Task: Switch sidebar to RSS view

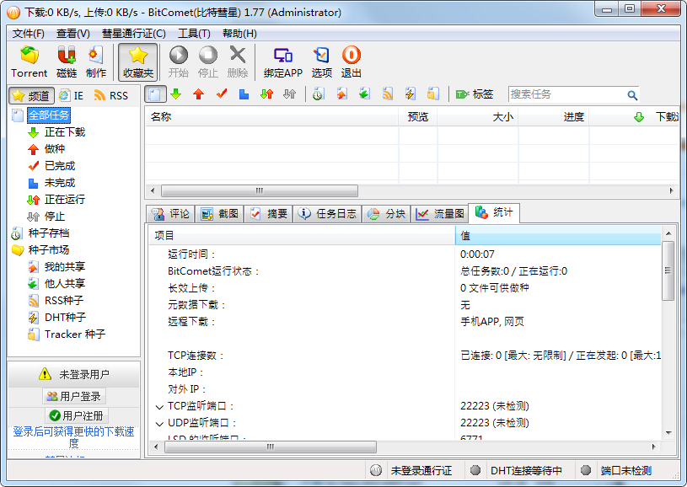Action: point(111,95)
